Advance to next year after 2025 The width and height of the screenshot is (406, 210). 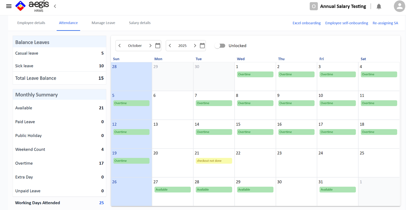tap(195, 46)
